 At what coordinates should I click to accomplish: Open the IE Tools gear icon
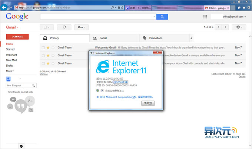point(249,7)
